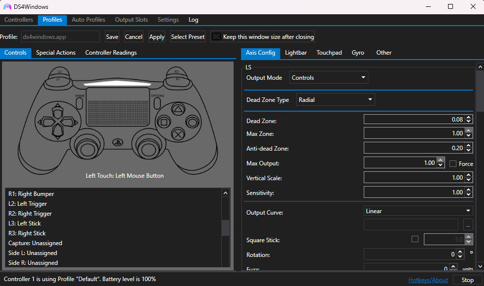Image resolution: width=484 pixels, height=286 pixels.
Task: Stop the DS4Windows controller service
Action: point(466,279)
